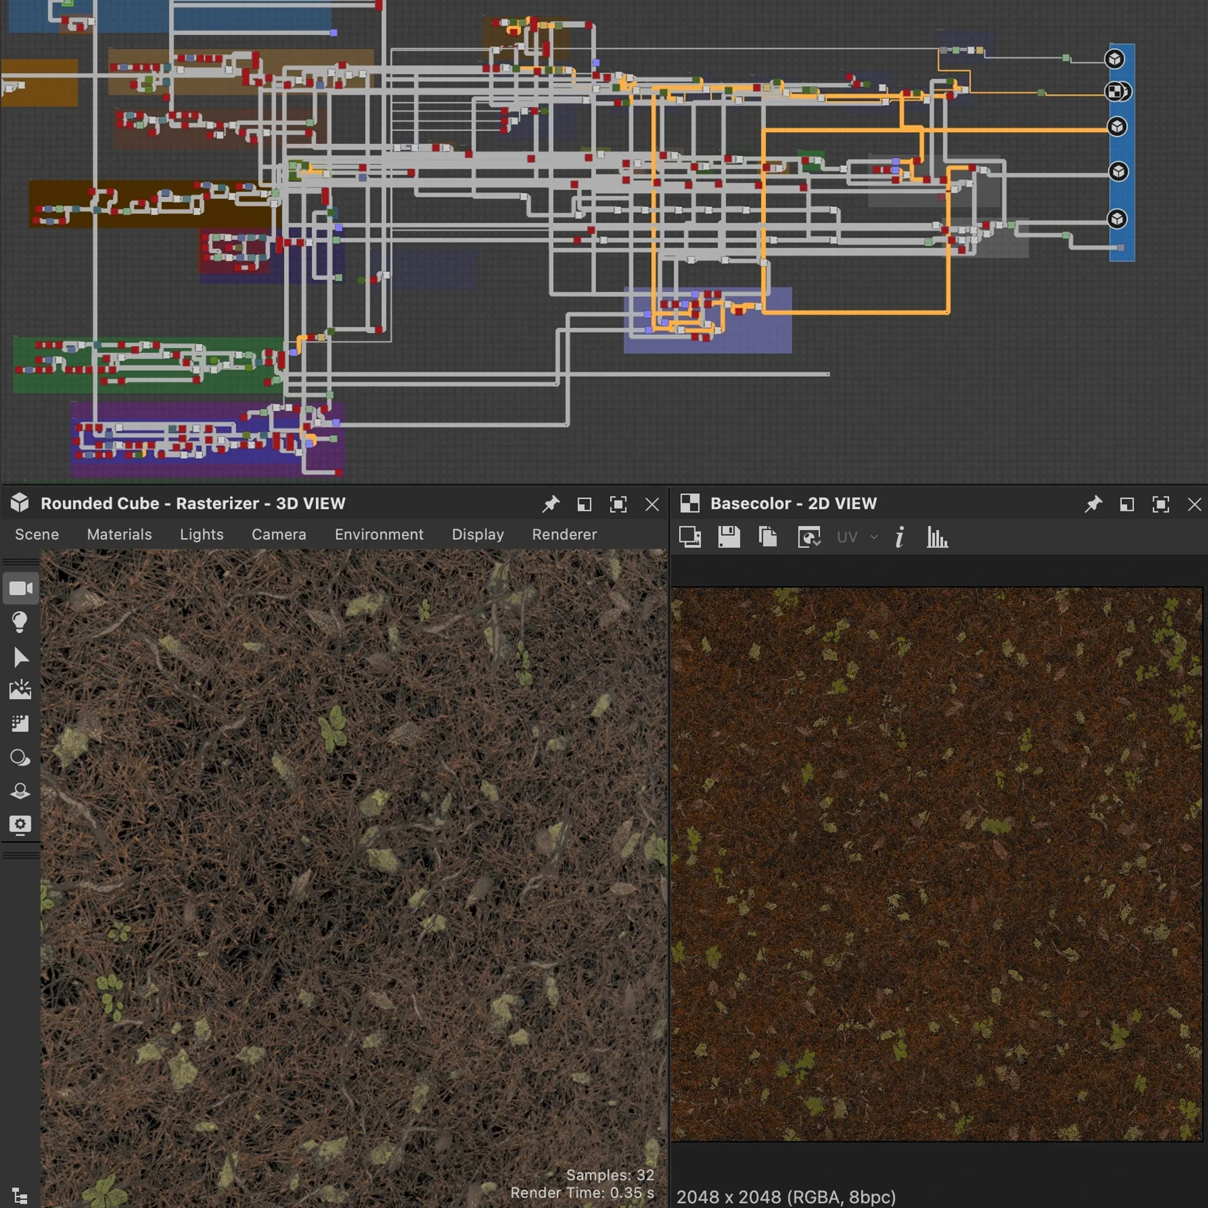Click the forest floor render in 3D viewport
1208x1208 pixels.
point(354,878)
